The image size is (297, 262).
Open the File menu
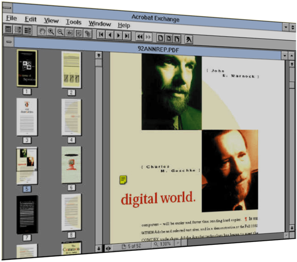[x=11, y=18]
